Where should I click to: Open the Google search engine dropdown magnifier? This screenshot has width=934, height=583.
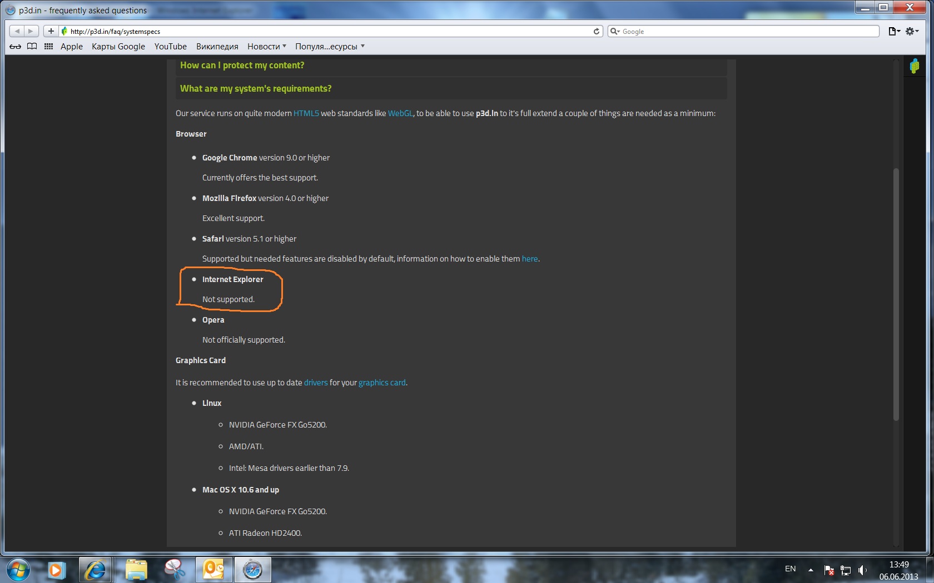pos(615,31)
